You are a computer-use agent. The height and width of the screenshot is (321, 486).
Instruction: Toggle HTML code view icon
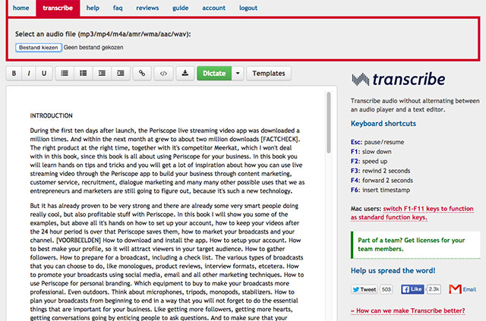pos(163,74)
